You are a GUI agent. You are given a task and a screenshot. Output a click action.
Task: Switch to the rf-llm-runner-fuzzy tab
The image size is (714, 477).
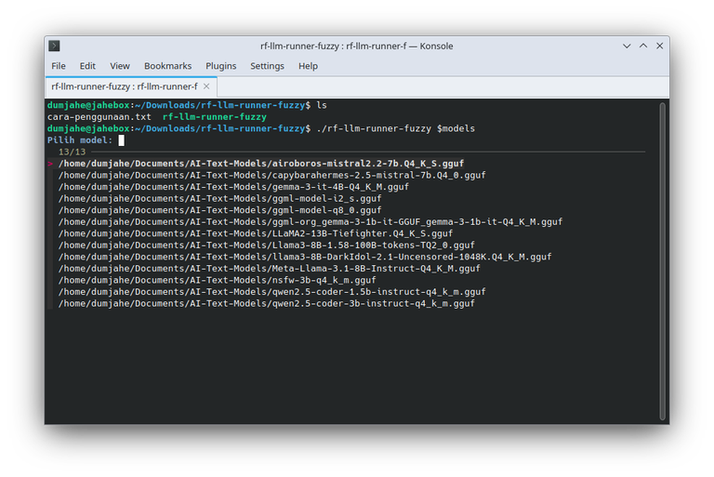point(121,86)
